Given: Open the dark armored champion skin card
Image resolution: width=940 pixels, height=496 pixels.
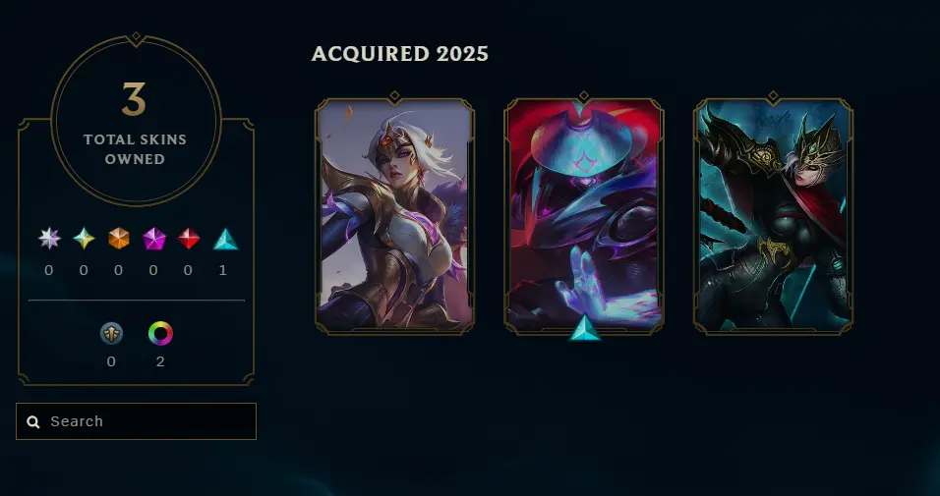Looking at the screenshot, I should tap(774, 216).
